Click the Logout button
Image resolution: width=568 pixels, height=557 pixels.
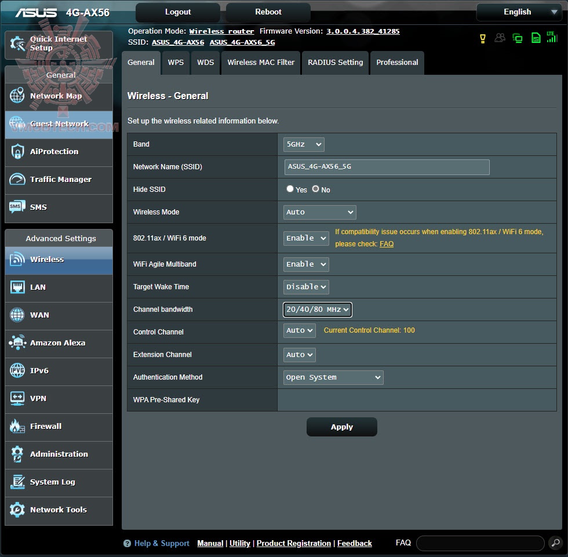[x=178, y=12]
